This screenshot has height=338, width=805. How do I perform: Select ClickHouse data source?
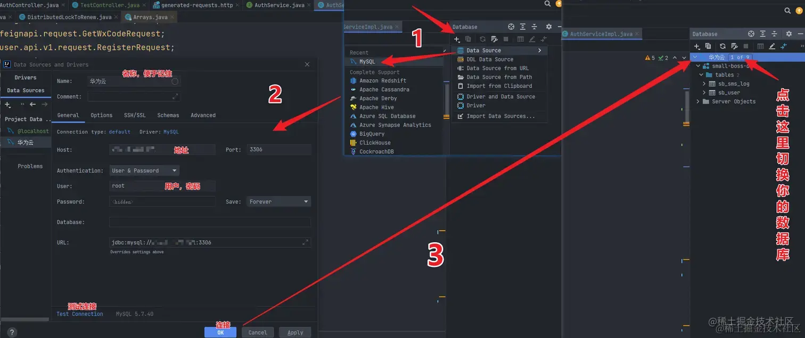tap(394, 142)
